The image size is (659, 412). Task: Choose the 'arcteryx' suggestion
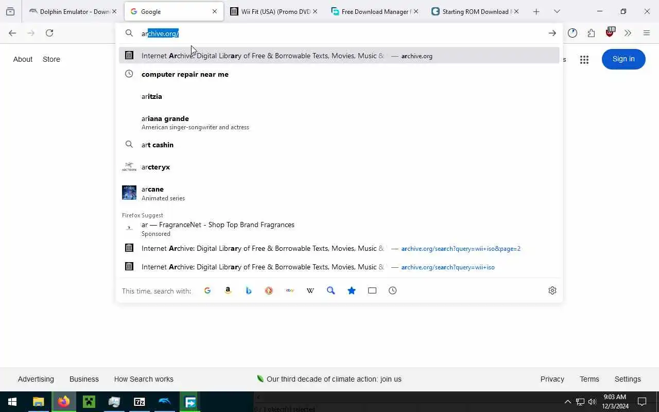pyautogui.click(x=339, y=167)
